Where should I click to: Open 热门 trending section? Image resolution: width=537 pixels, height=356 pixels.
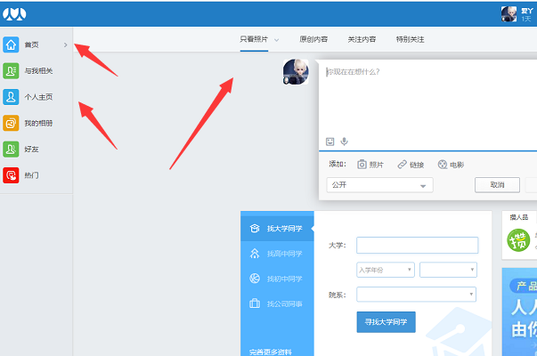pos(12,175)
